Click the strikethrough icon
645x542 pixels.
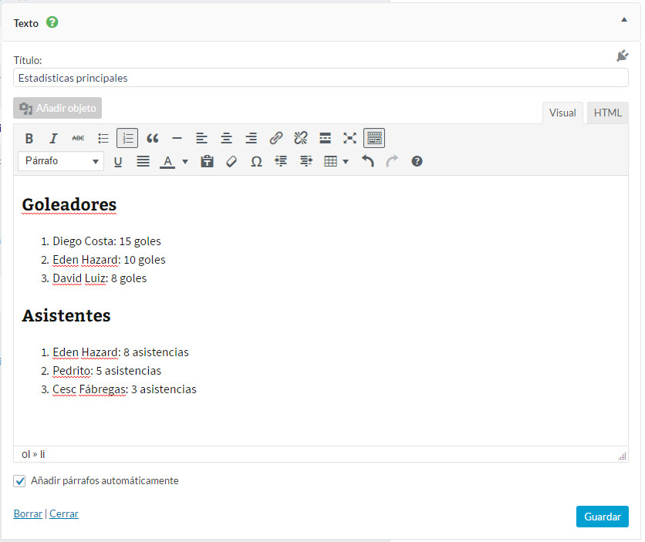(78, 139)
